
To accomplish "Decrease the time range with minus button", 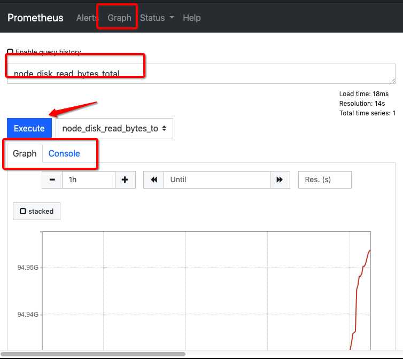I will pos(52,179).
